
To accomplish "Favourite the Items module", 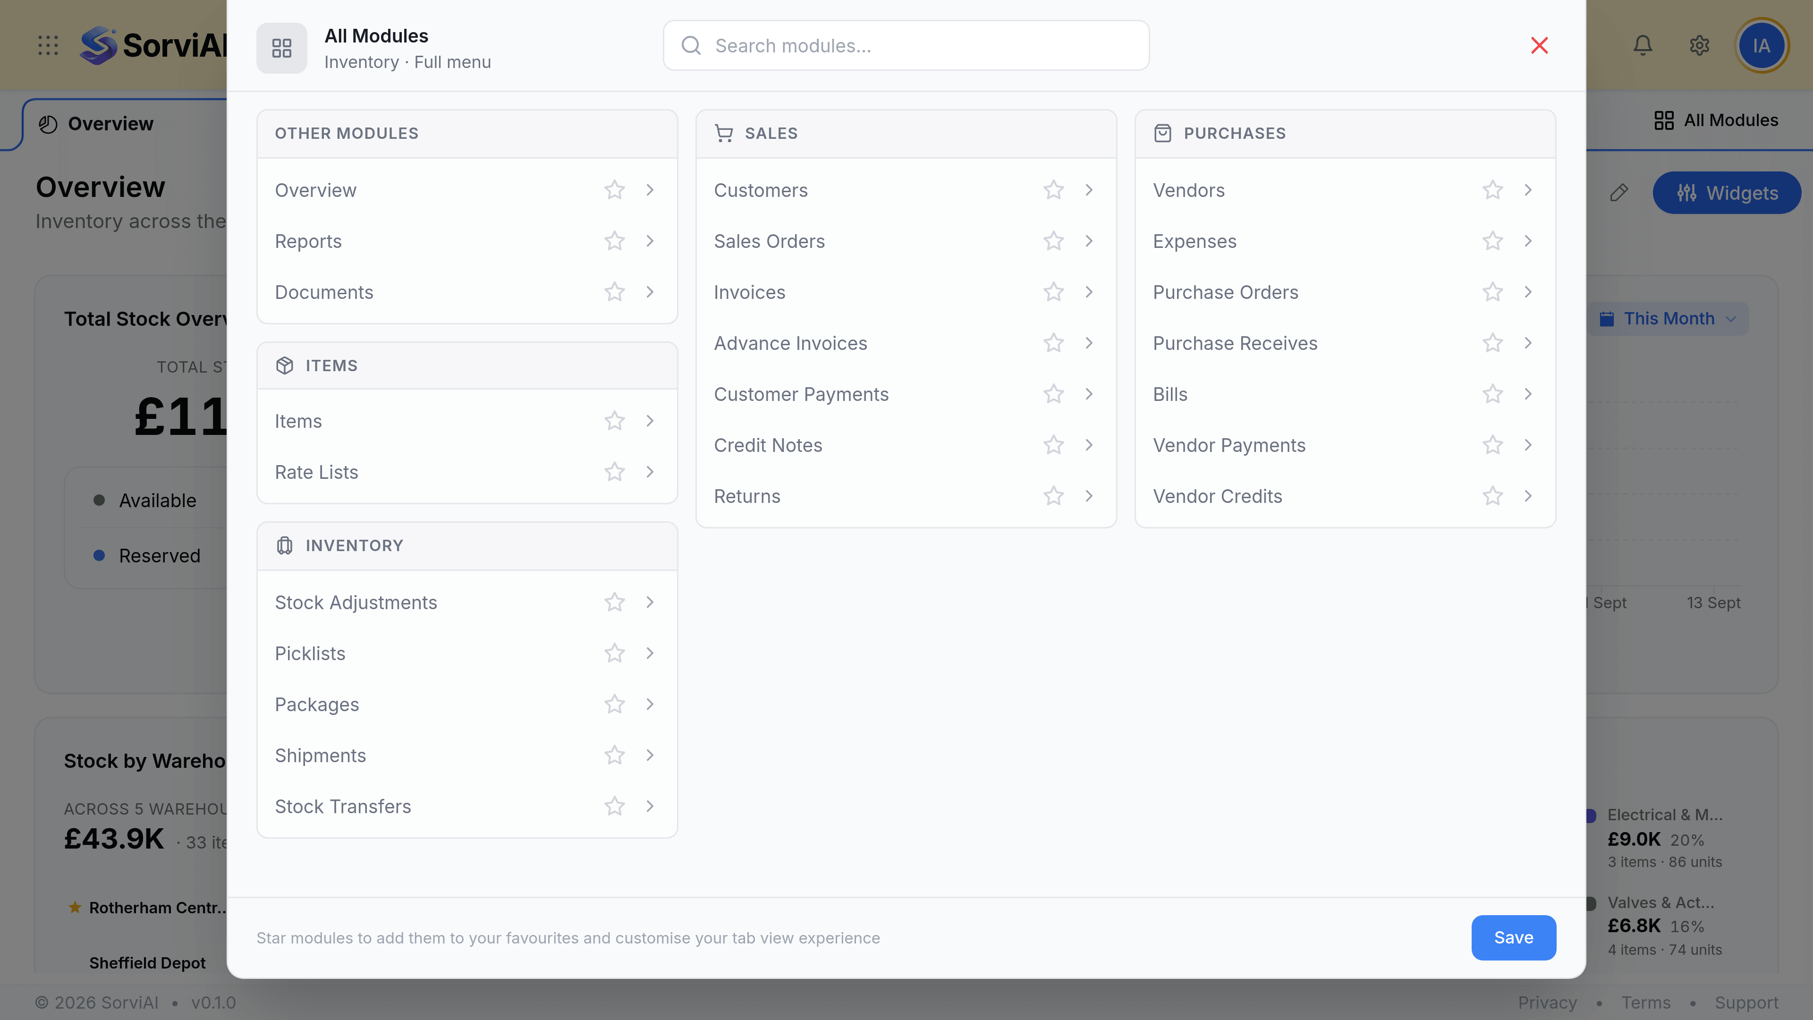I will [x=614, y=421].
